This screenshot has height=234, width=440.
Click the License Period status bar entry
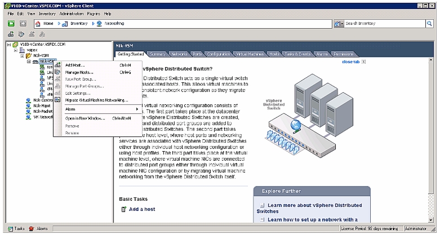tap(371, 229)
